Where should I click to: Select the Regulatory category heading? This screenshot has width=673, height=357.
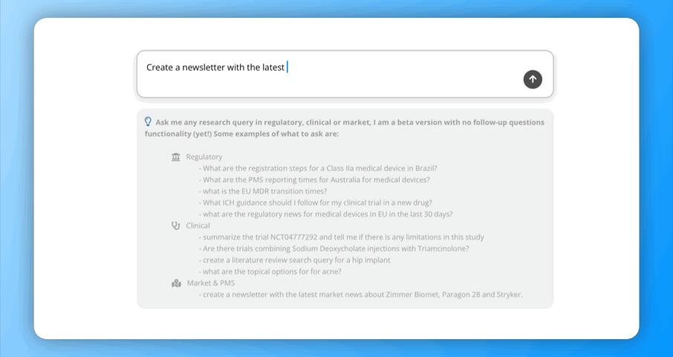(x=204, y=157)
